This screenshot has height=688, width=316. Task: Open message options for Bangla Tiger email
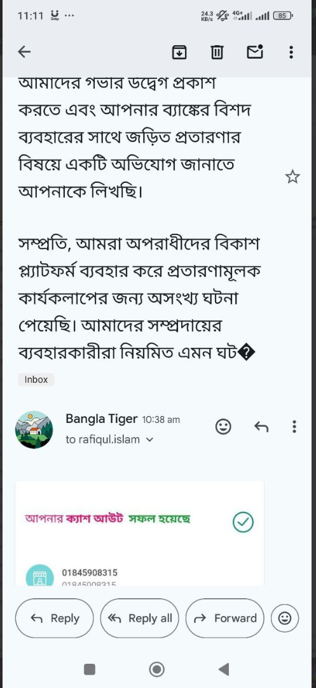click(294, 426)
